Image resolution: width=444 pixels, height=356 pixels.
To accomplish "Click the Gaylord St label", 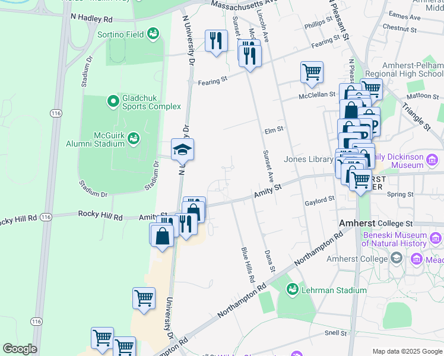I will point(320,201).
